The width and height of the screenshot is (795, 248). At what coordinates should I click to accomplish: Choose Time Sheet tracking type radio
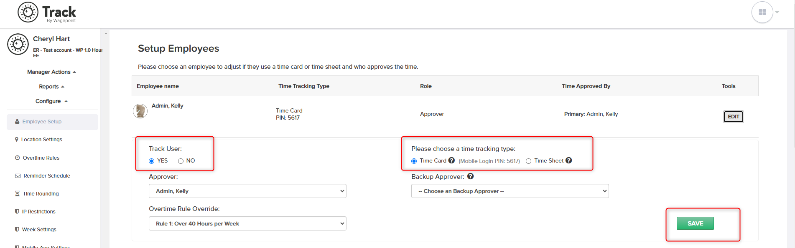pos(529,161)
